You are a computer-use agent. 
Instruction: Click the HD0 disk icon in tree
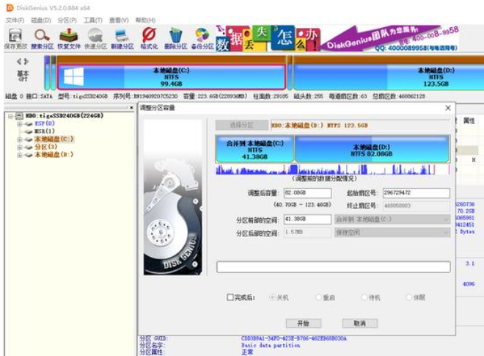20,116
